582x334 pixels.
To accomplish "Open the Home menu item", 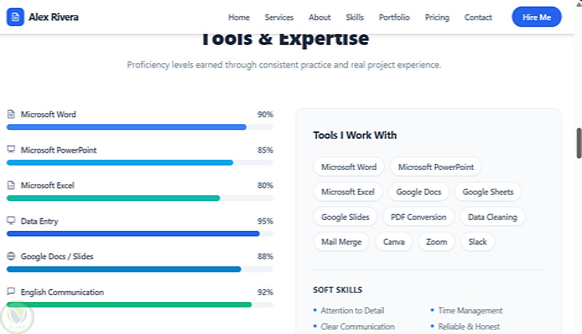I will (239, 17).
